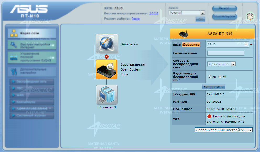The image size is (260, 152).
Task: Select the wireless radio off option
Action: (x=220, y=77)
